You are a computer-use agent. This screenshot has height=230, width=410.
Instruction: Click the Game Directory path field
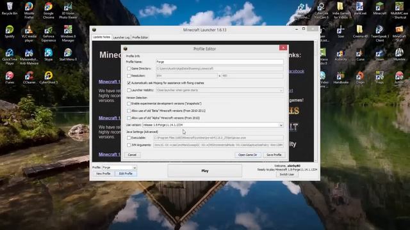(x=220, y=68)
